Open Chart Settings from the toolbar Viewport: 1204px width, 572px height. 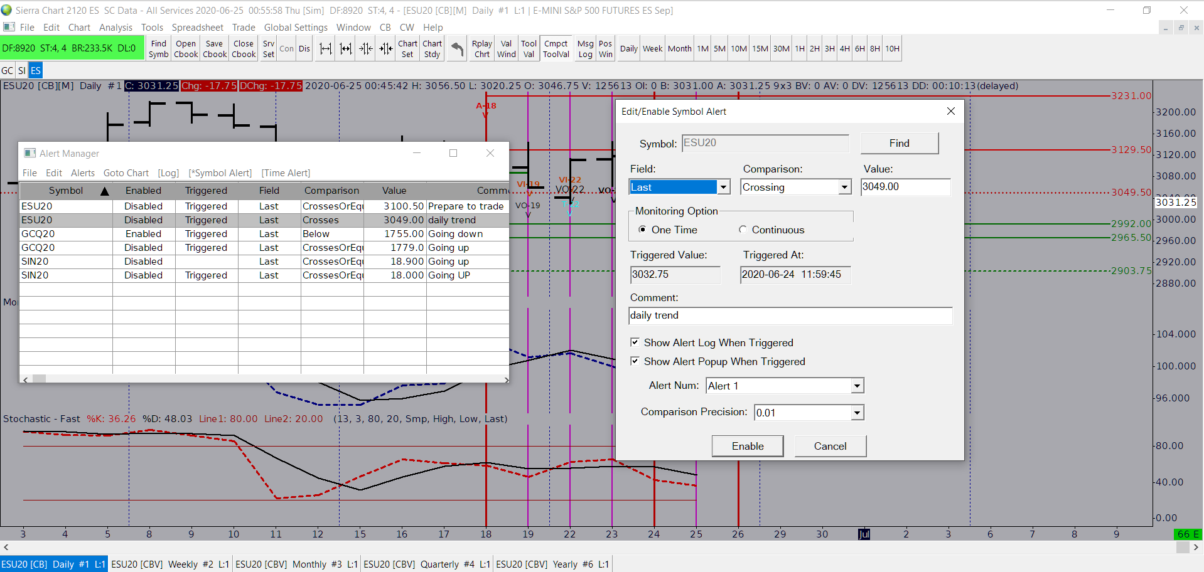[407, 49]
